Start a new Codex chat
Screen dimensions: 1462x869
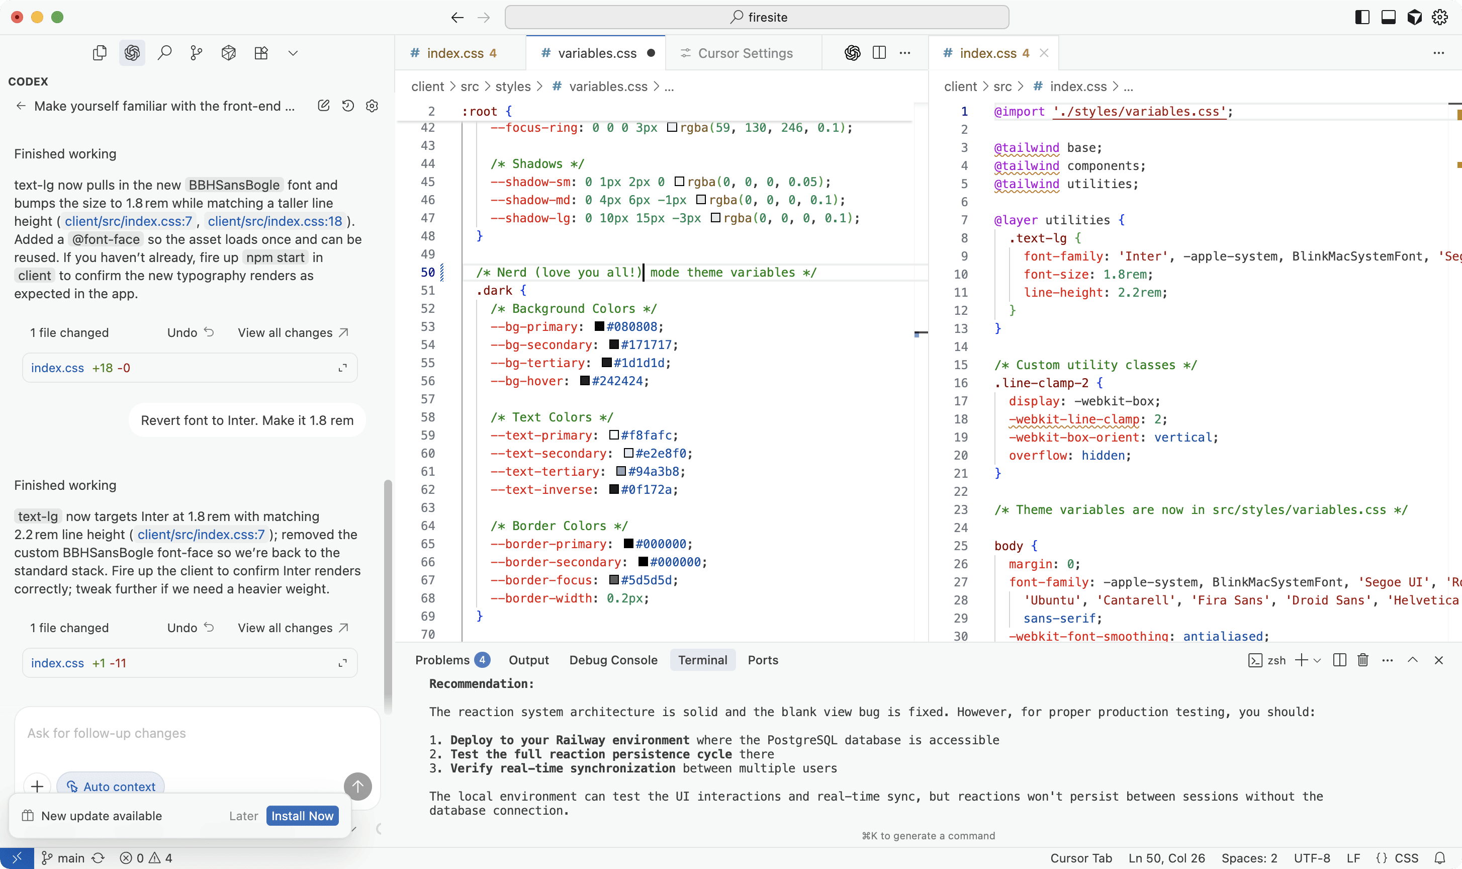pyautogui.click(x=323, y=106)
